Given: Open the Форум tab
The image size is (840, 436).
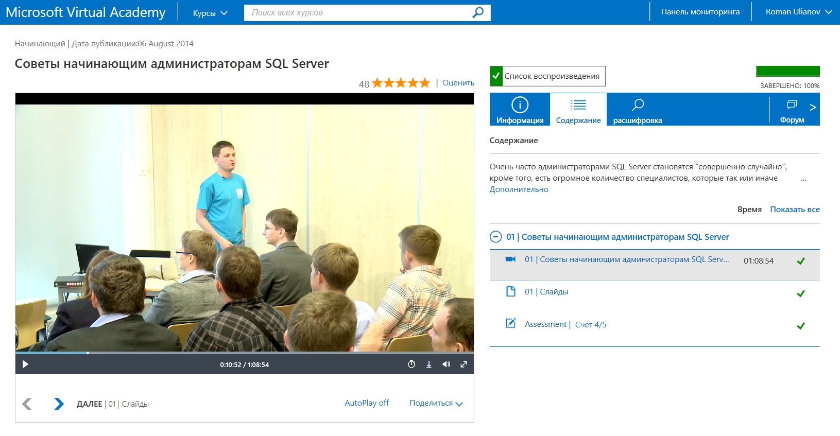Looking at the screenshot, I should click(x=792, y=110).
